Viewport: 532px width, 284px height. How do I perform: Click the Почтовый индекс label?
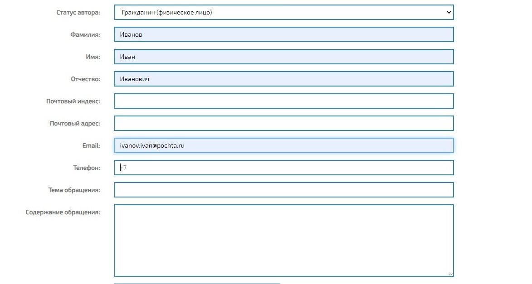tap(73, 101)
